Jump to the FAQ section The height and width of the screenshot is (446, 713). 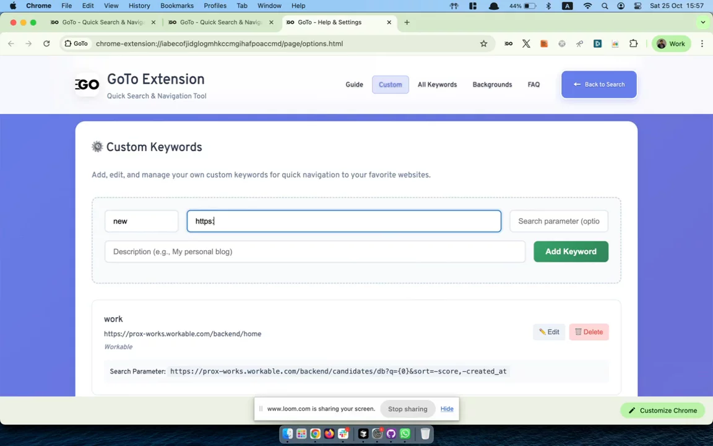[x=534, y=85]
